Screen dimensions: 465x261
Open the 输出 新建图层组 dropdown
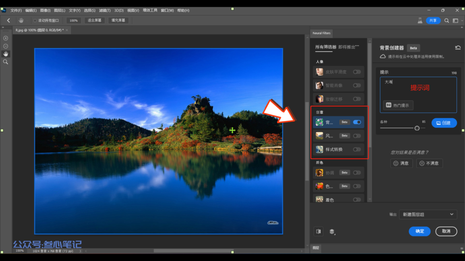click(428, 214)
